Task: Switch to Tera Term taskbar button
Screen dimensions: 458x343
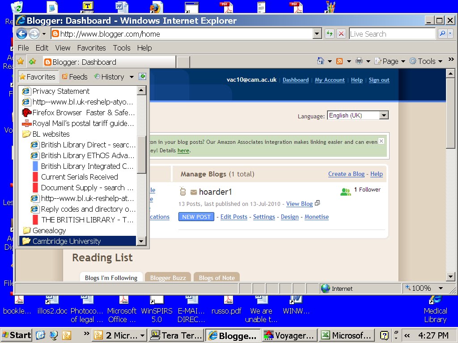Action: [x=176, y=335]
